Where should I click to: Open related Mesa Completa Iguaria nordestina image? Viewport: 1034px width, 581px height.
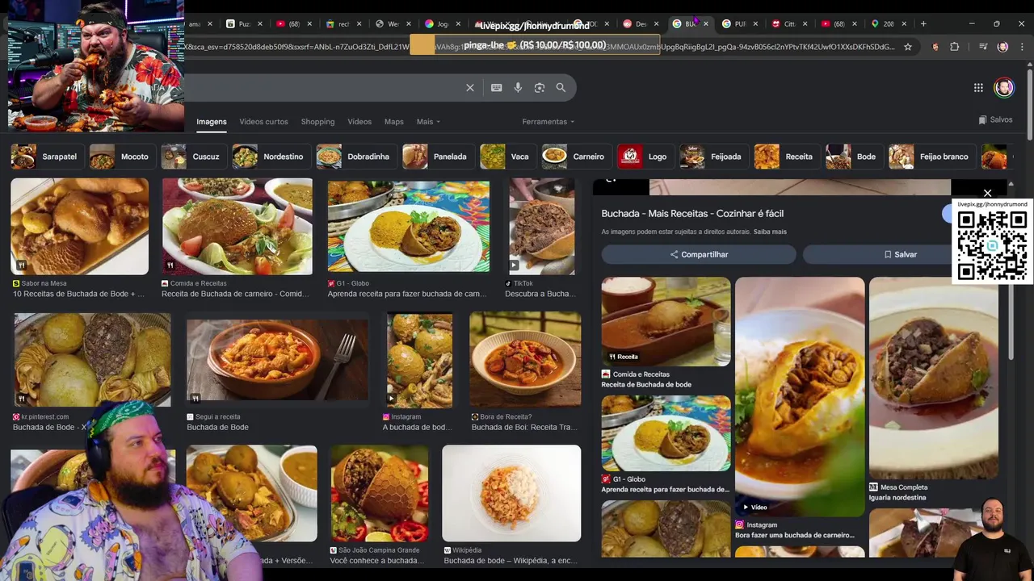pos(934,378)
